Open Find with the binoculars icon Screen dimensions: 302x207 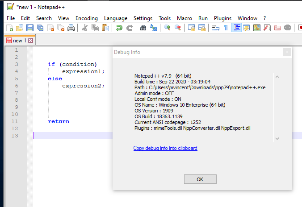(x=143, y=28)
